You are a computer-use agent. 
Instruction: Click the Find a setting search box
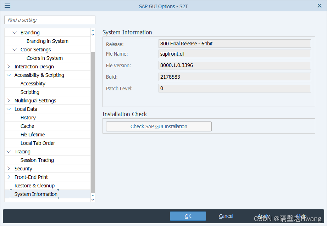(x=50, y=20)
